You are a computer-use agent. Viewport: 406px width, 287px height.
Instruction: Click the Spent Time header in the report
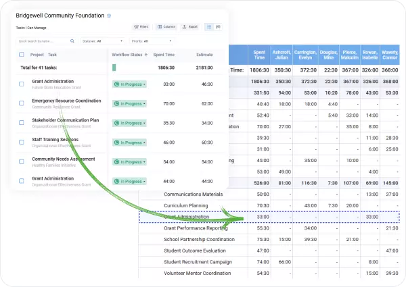tap(259, 55)
